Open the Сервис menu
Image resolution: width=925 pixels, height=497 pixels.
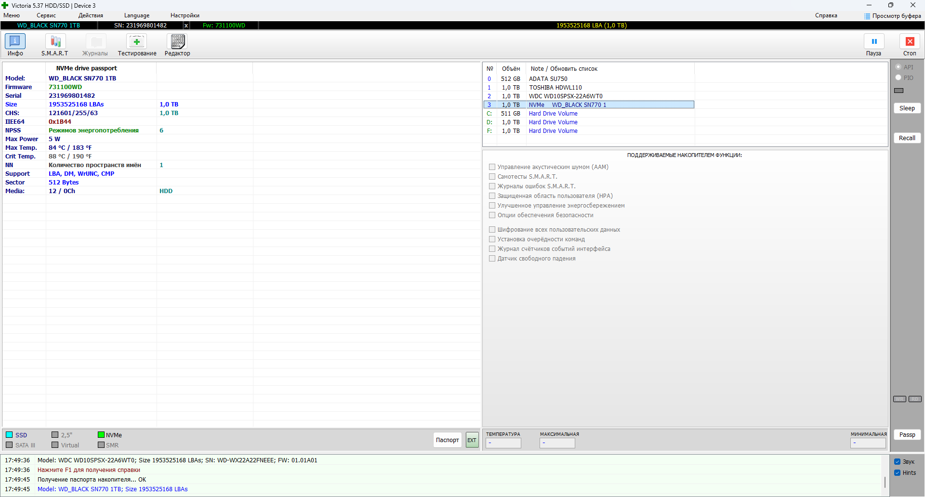(x=46, y=15)
